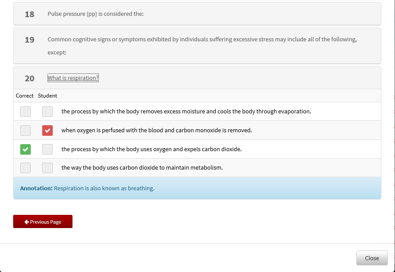This screenshot has width=395, height=272.
Task: Click the red checkmark icon beside the carbon monoxide answer
Action: click(x=47, y=130)
